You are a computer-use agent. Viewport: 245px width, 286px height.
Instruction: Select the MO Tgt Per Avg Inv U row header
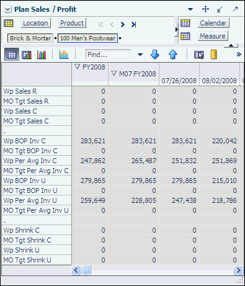(37, 210)
